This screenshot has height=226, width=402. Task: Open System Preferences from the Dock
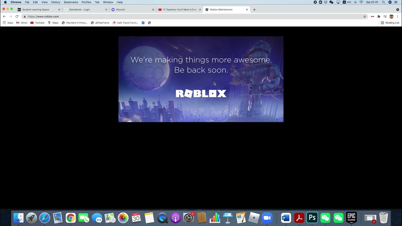point(188,218)
